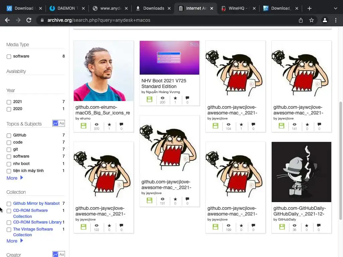The width and height of the screenshot is (343, 257).
Task: Check the Github Mirror by Narabot collection
Action: (9, 204)
